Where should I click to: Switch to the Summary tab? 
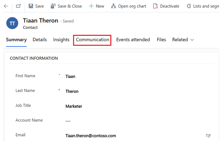[x=16, y=40]
